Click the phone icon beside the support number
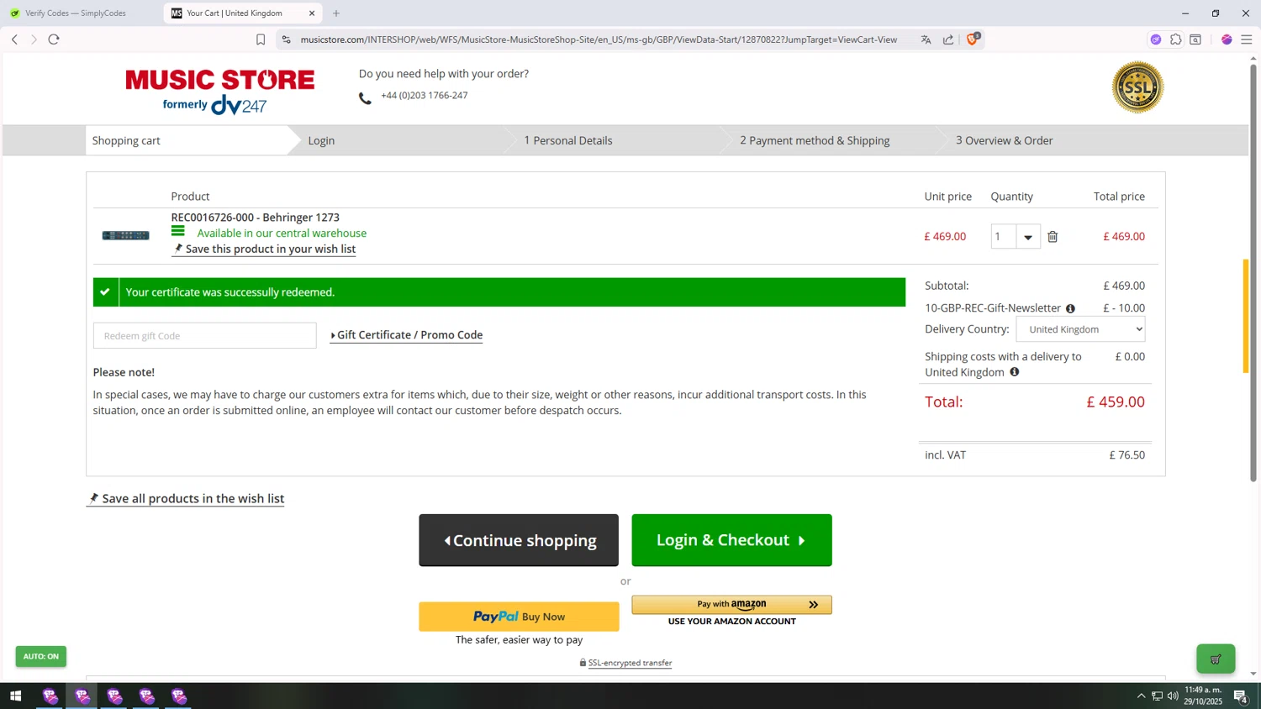Image resolution: width=1261 pixels, height=709 pixels. tap(365, 98)
